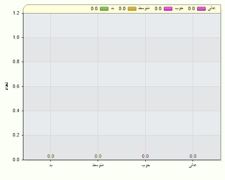Select the بد legend label text
This screenshot has height=180, width=225.
click(x=112, y=9)
